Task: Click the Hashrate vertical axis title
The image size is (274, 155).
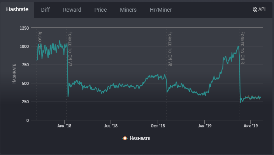Action: (14, 74)
